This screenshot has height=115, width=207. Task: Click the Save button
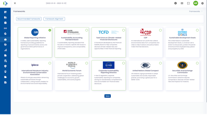108,96
